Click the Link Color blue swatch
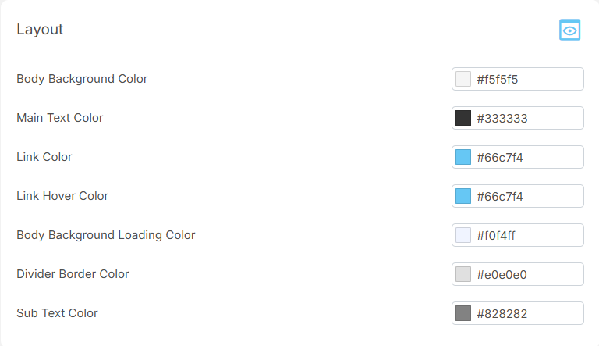Viewport: 599px width, 346px height. 463,157
